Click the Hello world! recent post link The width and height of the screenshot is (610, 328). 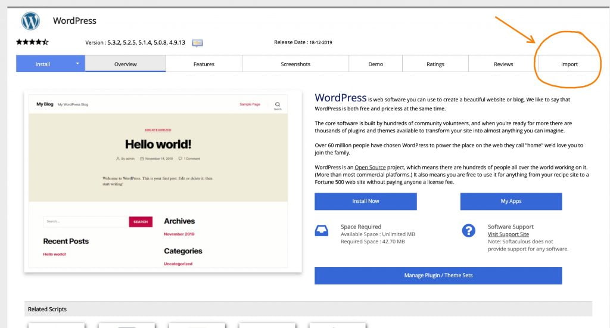pyautogui.click(x=54, y=254)
